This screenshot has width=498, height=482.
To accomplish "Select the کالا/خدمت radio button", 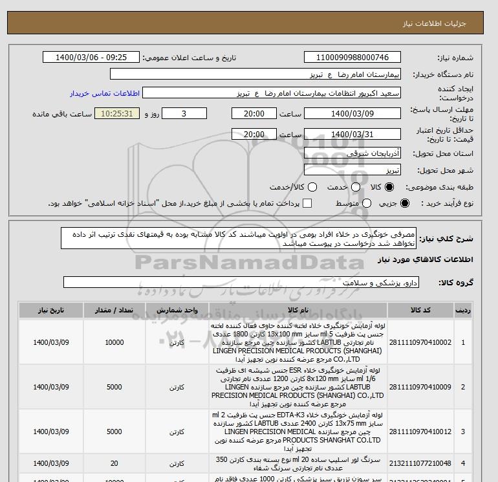I will 312,187.
